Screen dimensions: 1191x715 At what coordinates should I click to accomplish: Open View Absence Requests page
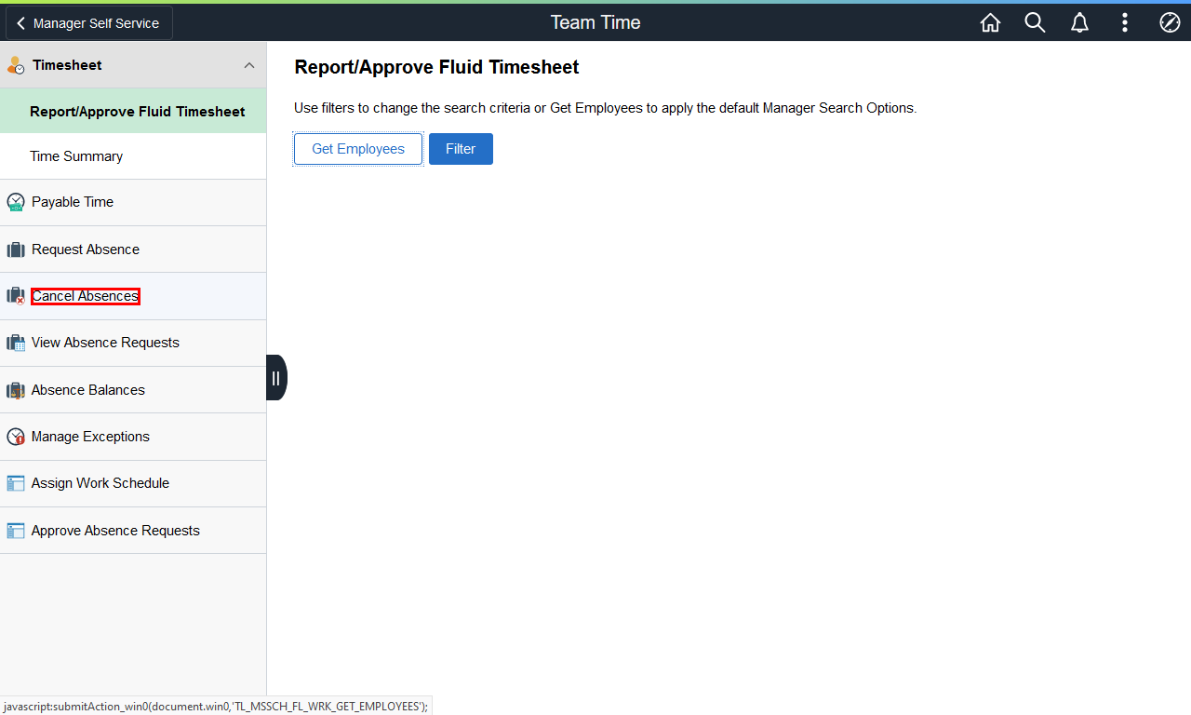tap(133, 343)
